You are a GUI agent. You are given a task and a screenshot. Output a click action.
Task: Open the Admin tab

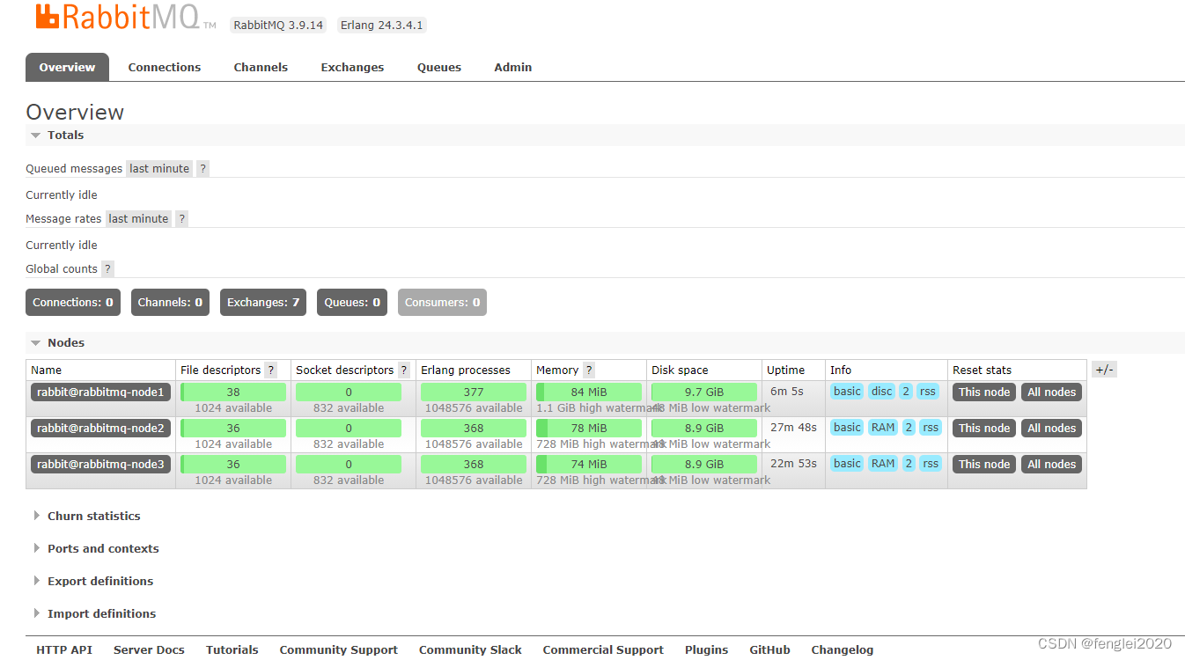(513, 67)
